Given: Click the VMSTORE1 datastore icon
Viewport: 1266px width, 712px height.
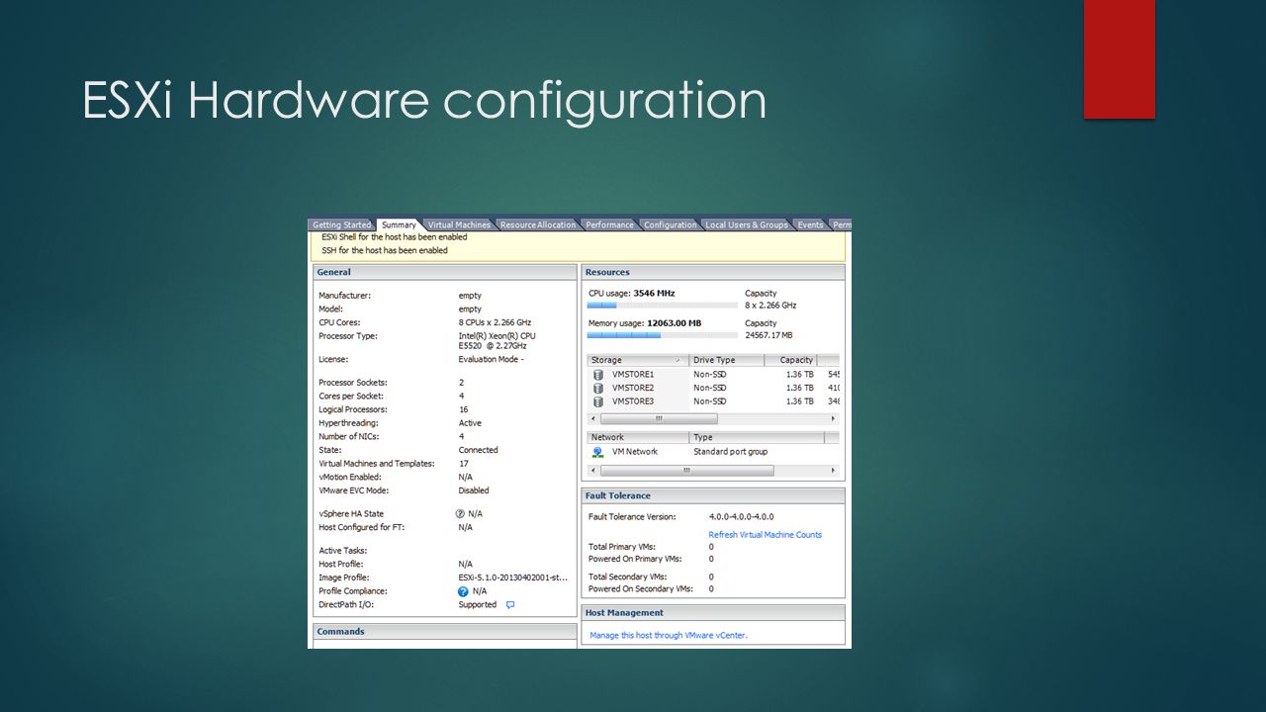Looking at the screenshot, I should pyautogui.click(x=597, y=375).
